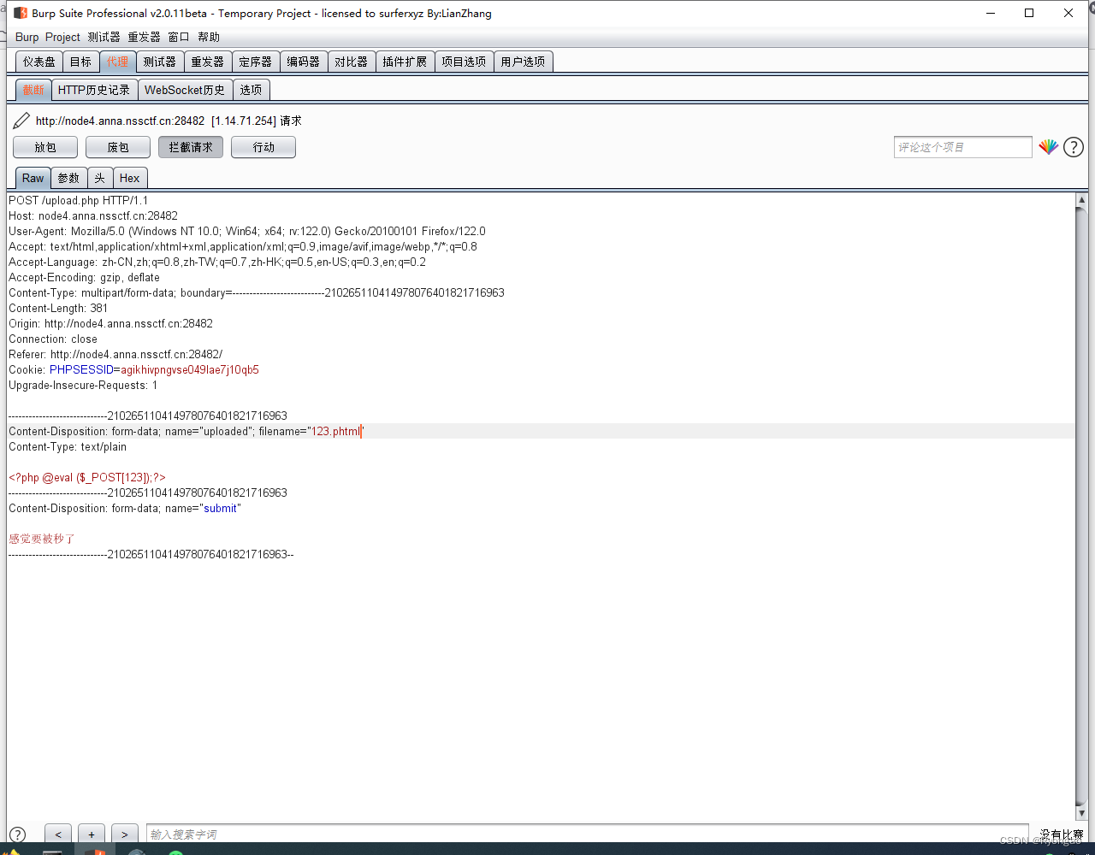Click the 感觉要被秒了 text value
1095x855 pixels.
(x=42, y=539)
